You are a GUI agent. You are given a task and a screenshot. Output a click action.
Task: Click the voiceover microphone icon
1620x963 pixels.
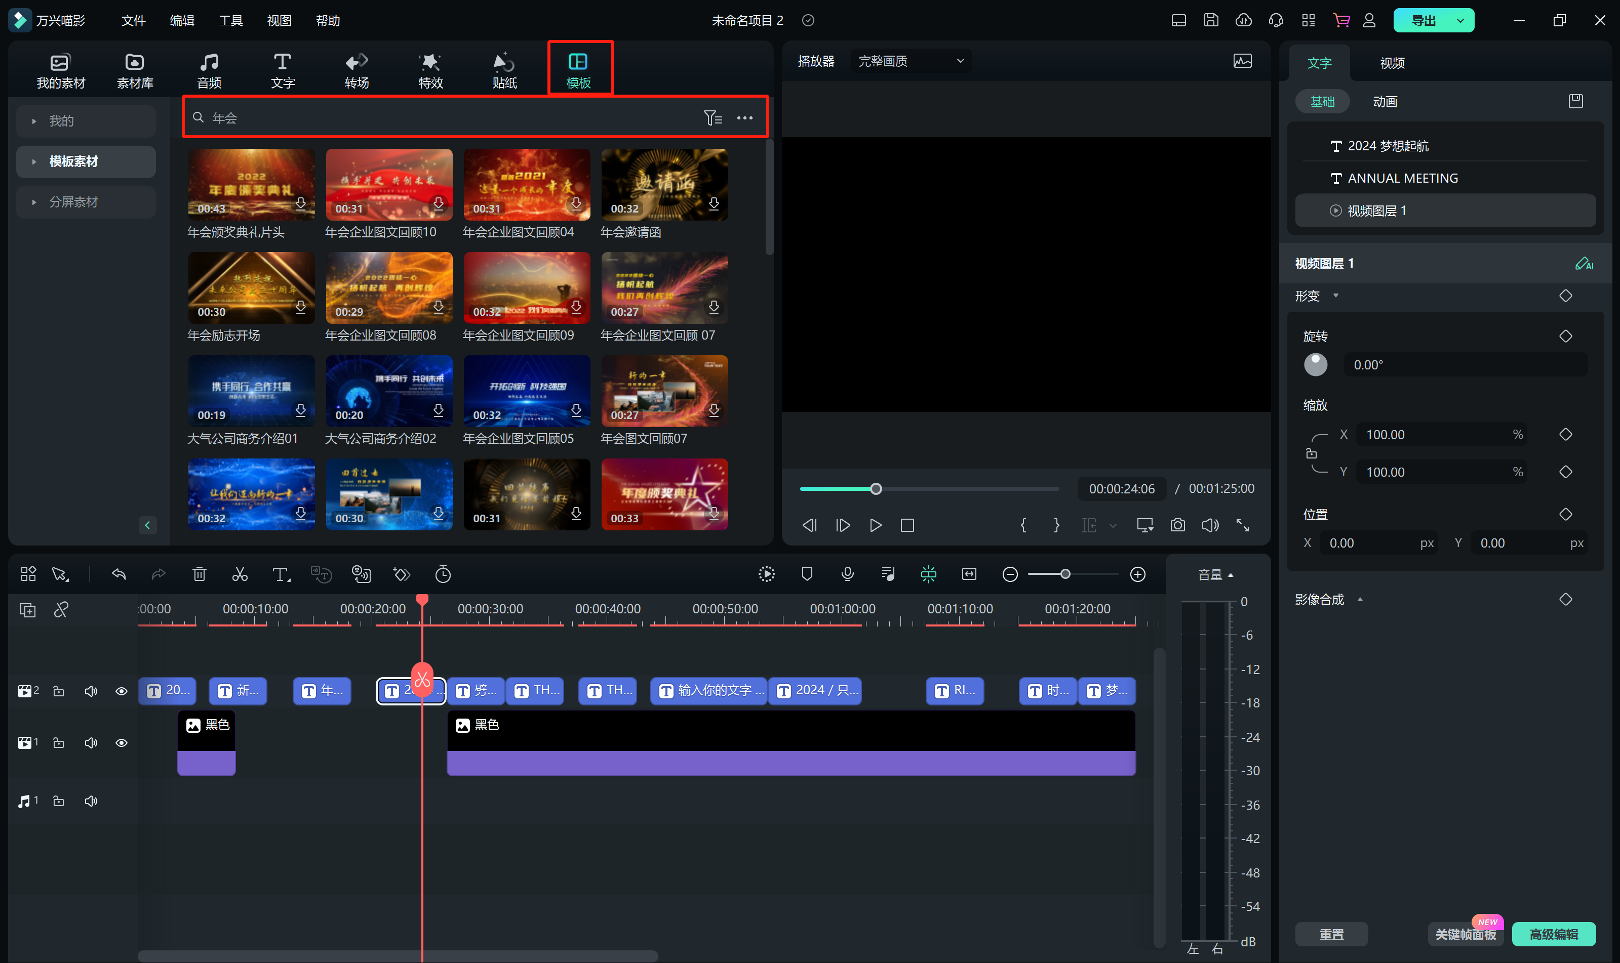coord(847,574)
